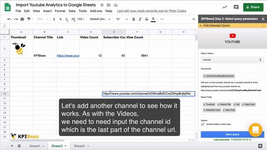Open the more toolbar options ellipsis
267x150 pixels.
162,19
